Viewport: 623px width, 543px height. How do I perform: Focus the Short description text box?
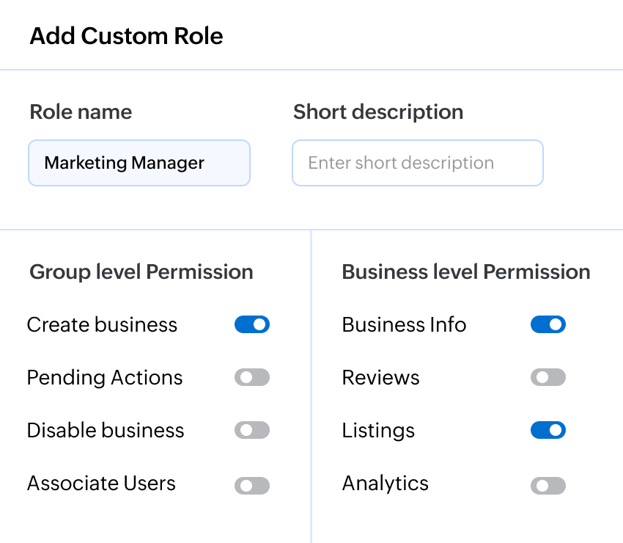[417, 163]
